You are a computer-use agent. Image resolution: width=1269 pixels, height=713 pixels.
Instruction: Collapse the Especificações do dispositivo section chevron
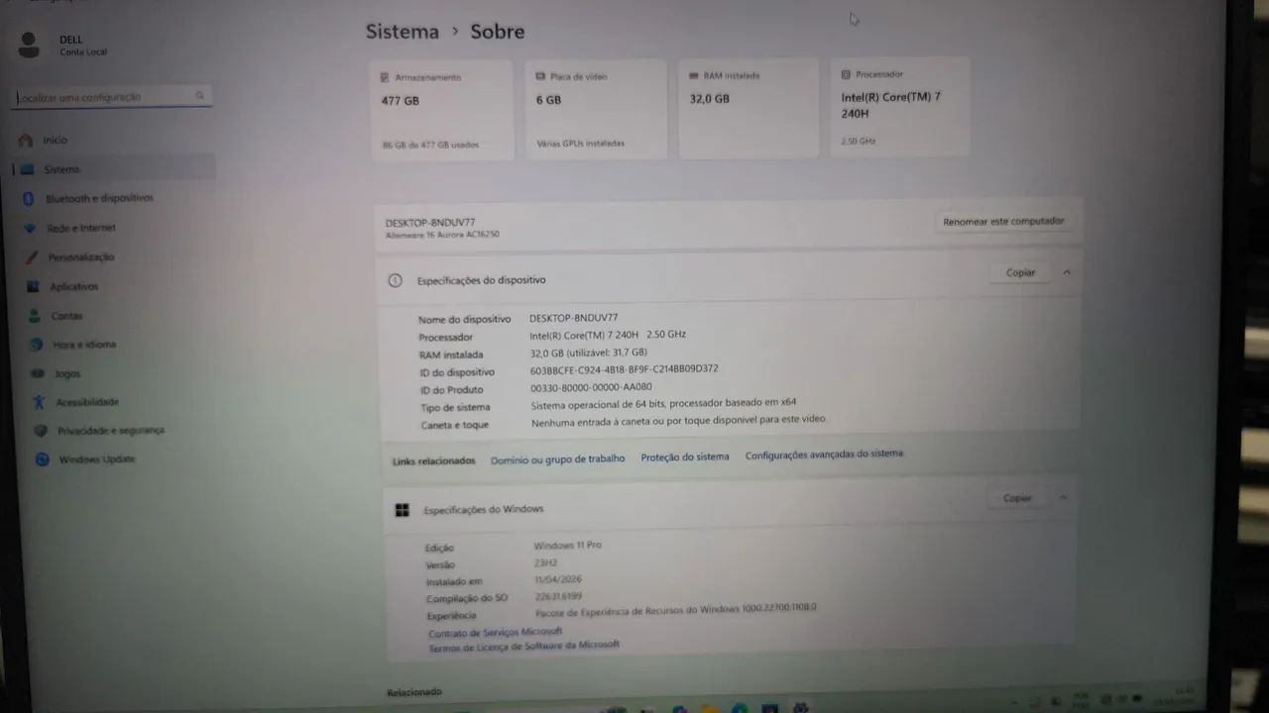point(1067,272)
